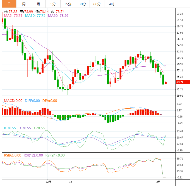Screen dimensions: 192x187
Task: Select the 15分 timeframe tab
Action: pos(68,4)
